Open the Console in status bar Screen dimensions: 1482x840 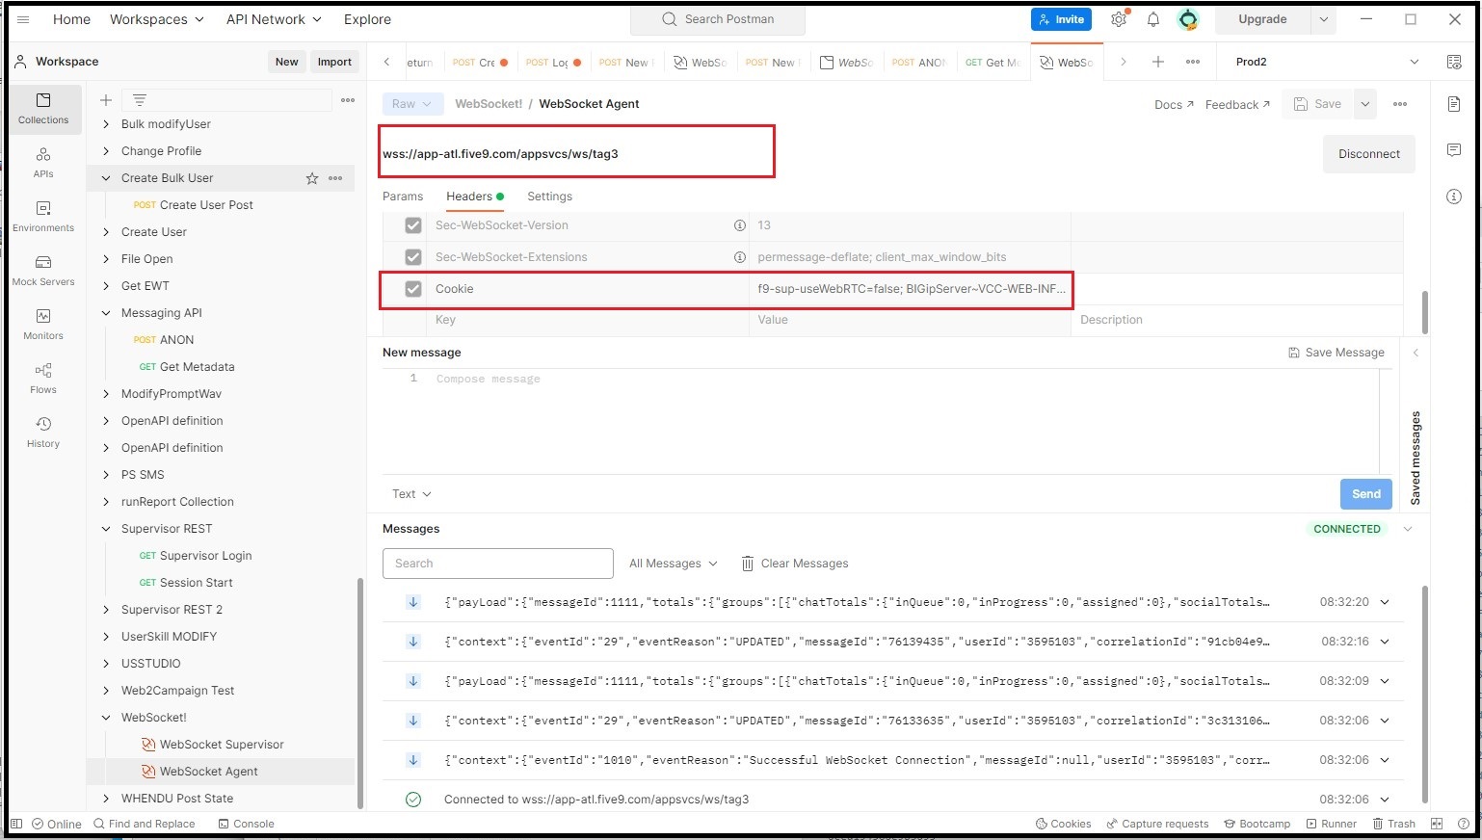[247, 824]
